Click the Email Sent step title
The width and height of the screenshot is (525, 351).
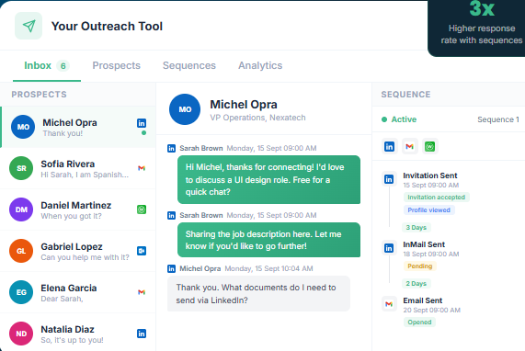423,300
